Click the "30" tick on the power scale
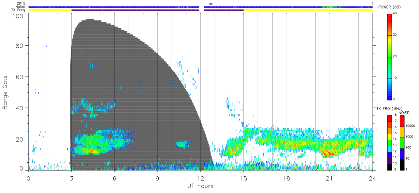Viewport: 419px width, 193px height. pos(394,35)
